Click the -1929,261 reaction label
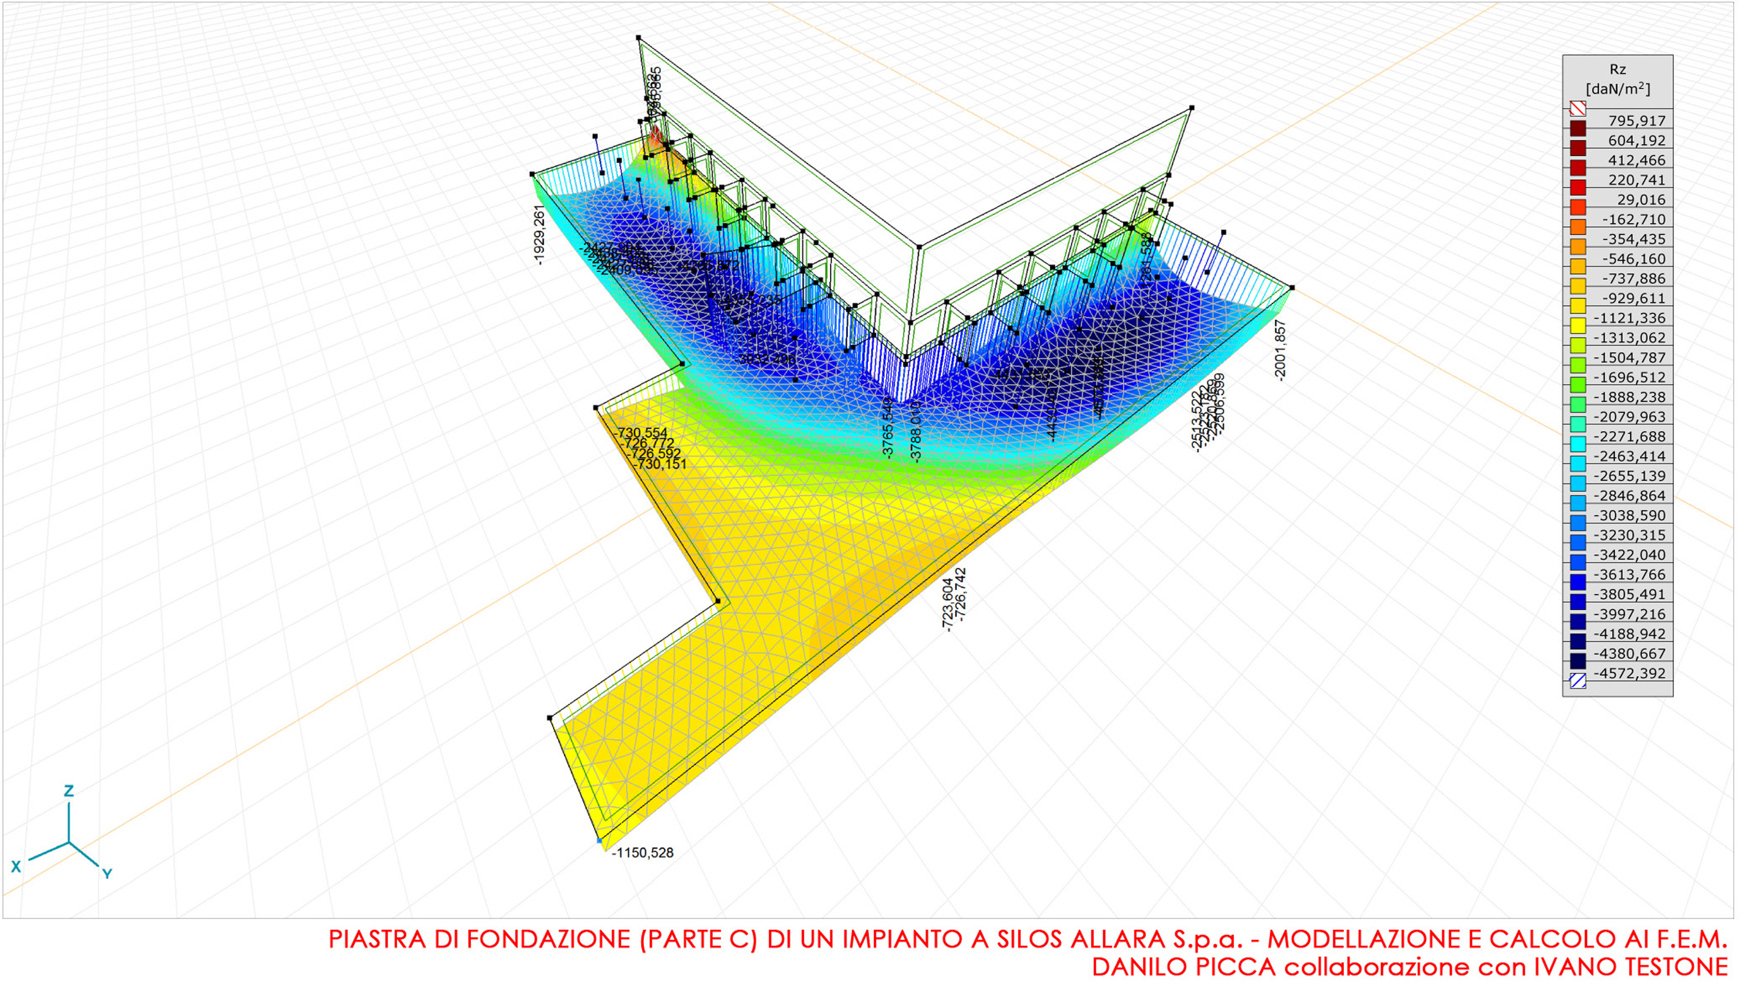 click(x=539, y=235)
